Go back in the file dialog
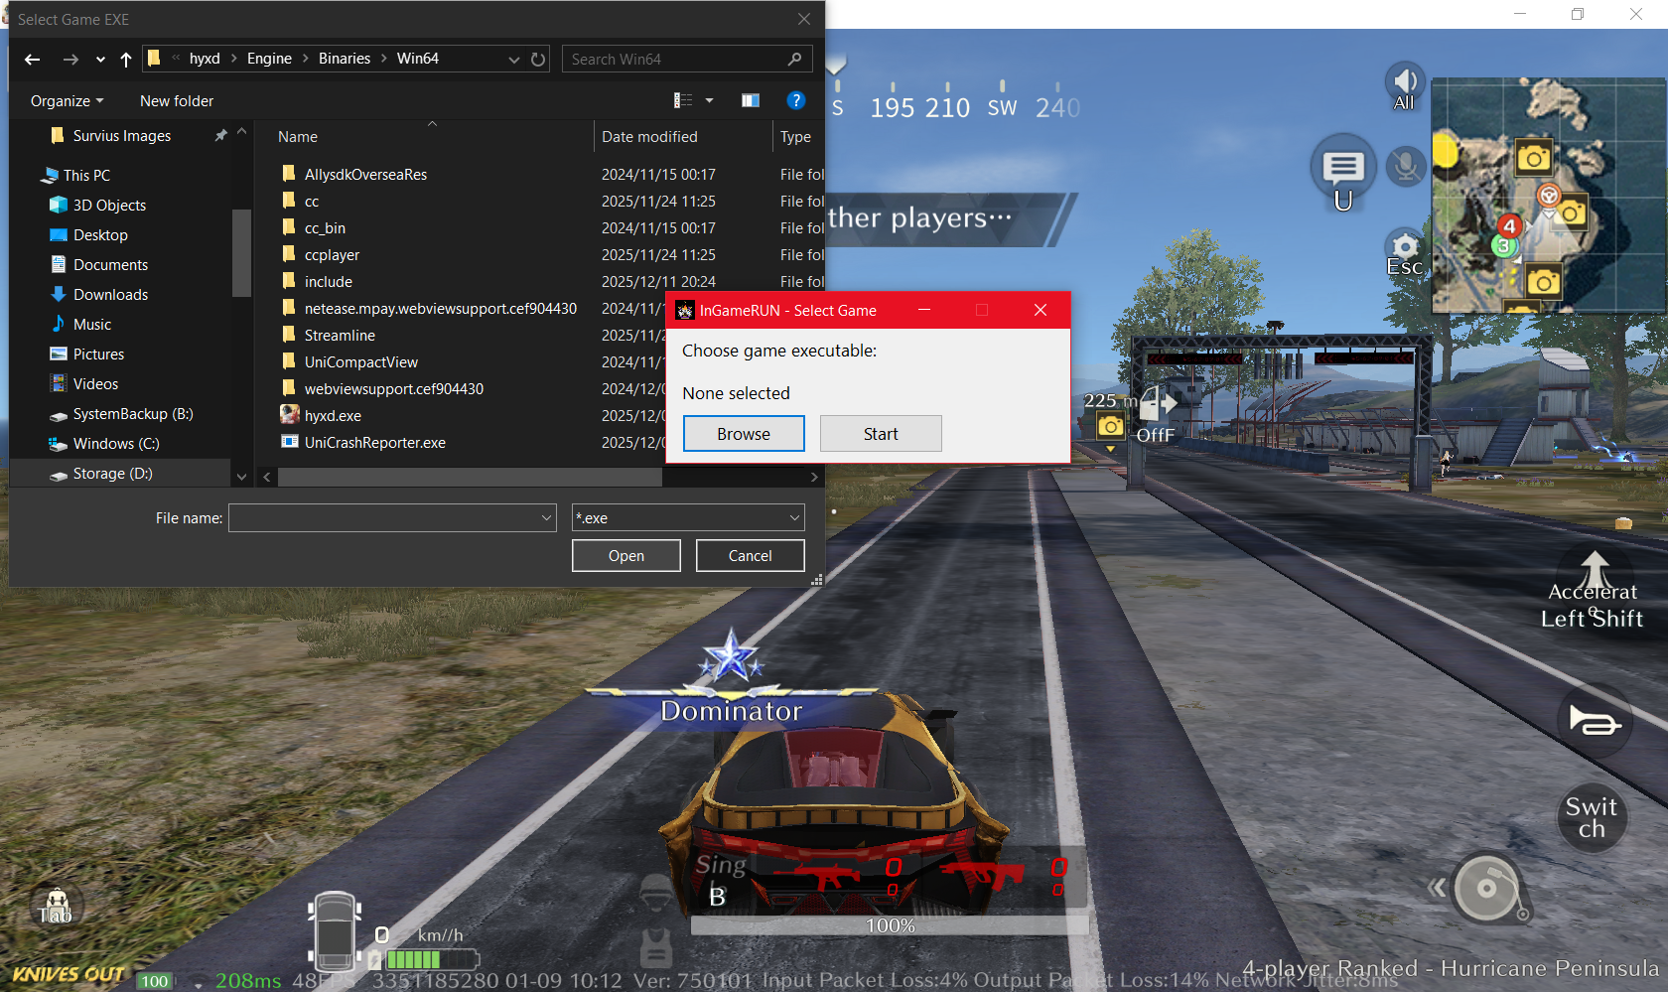 [x=33, y=60]
